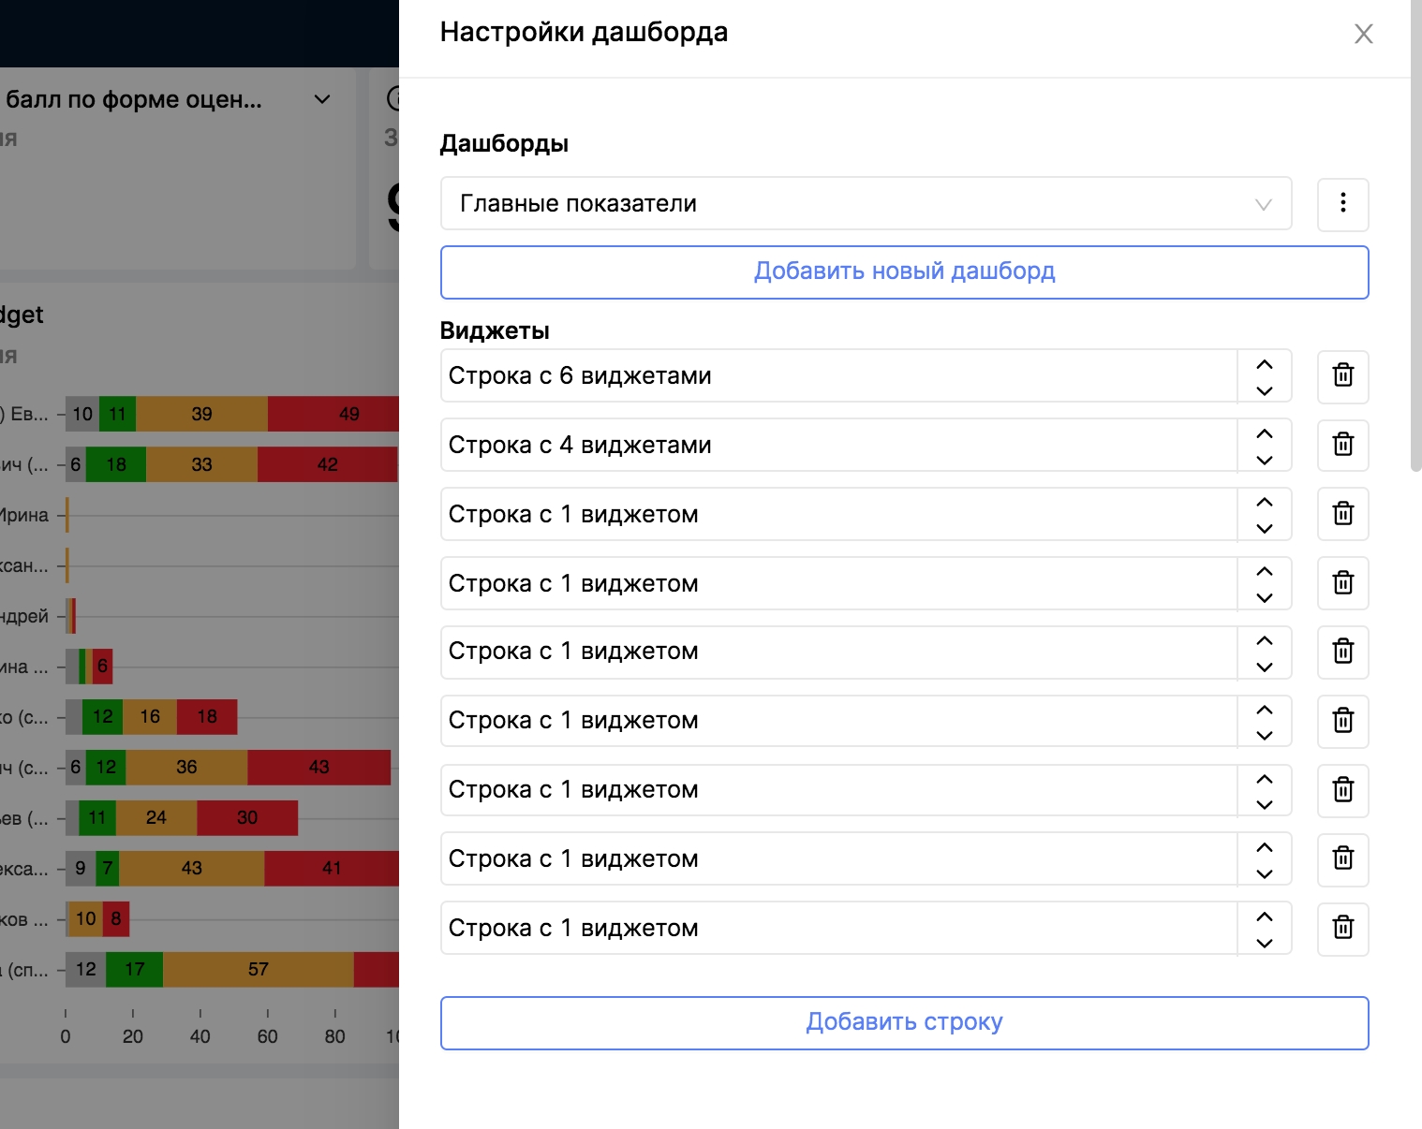Move the 4-widget row down

pyautogui.click(x=1264, y=459)
